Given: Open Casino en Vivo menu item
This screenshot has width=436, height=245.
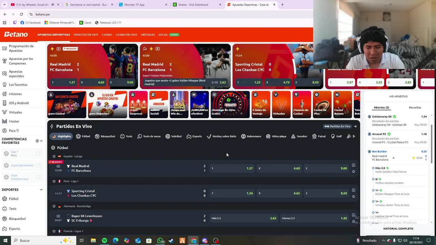Looking at the screenshot, I should pyautogui.click(x=126, y=35).
